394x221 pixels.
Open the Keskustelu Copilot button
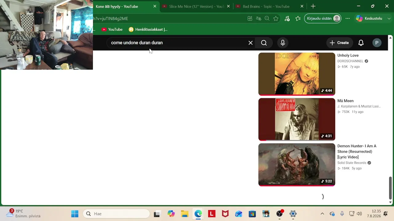(x=369, y=18)
